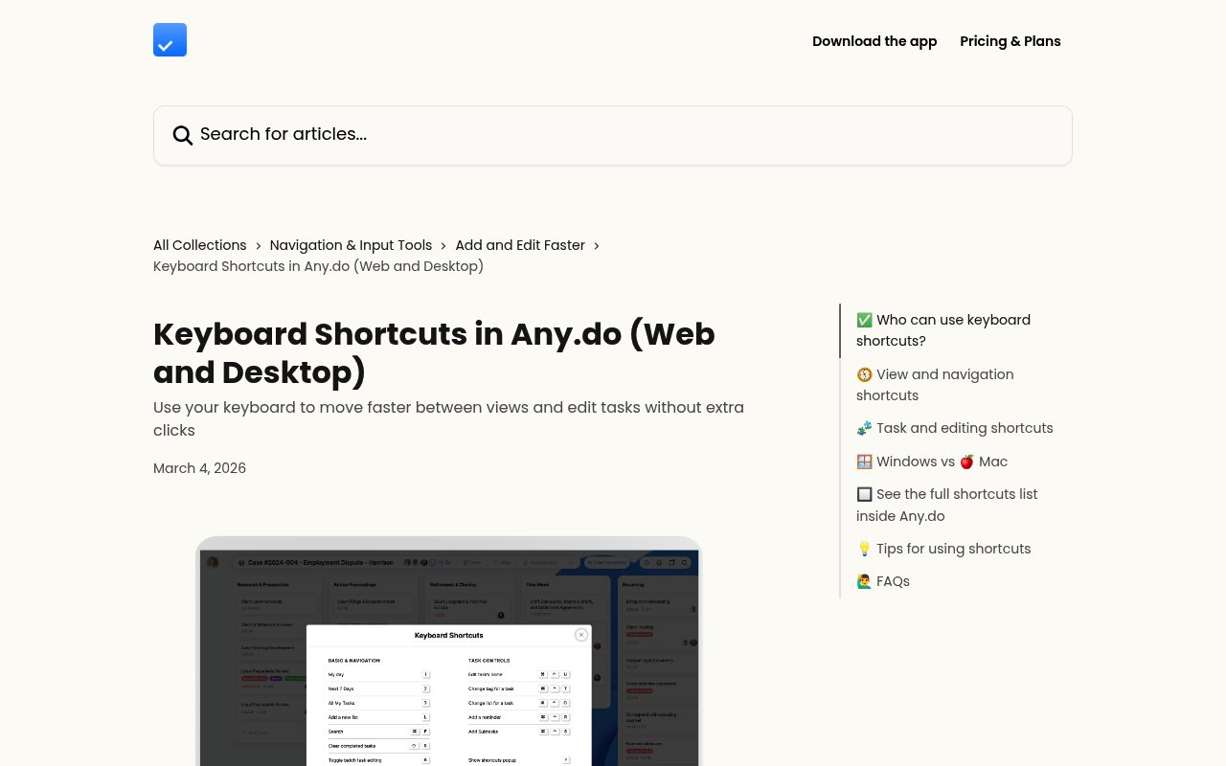Click the close icon in Keyboard Shortcuts popup image
This screenshot has height=766, width=1226.
[581, 635]
